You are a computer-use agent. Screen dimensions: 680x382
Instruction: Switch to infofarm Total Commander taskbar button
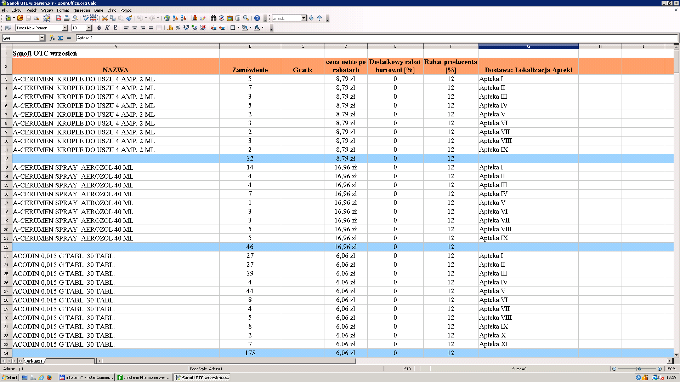pos(86,377)
